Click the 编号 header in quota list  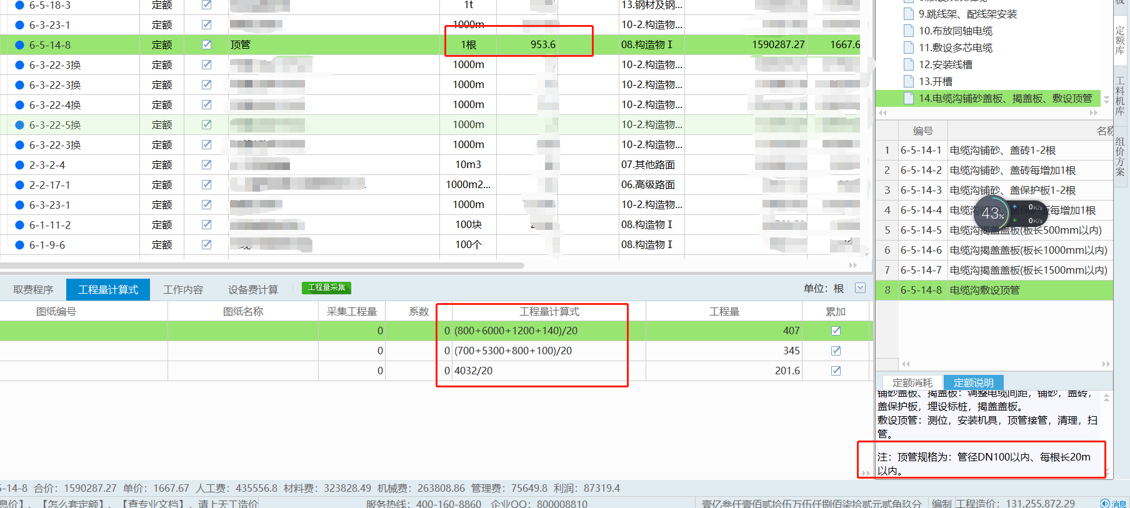(x=922, y=131)
